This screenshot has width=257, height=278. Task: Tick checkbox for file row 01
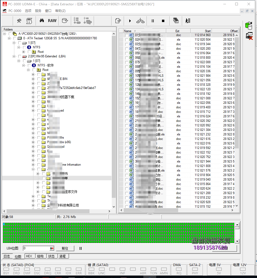(x=127, y=35)
